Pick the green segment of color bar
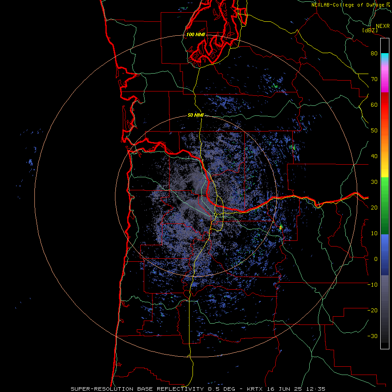This screenshot has width=392, height=392. click(x=385, y=206)
